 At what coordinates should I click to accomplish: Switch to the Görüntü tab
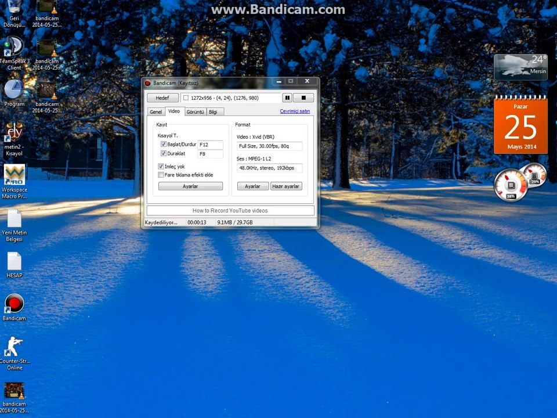[195, 112]
